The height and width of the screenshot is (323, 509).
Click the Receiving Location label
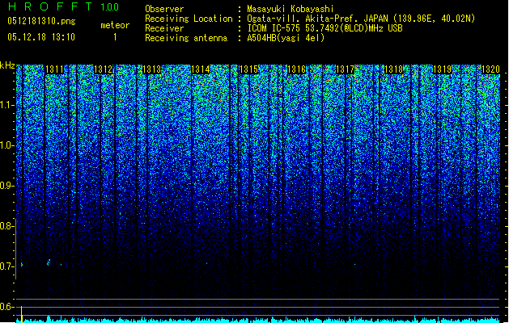189,19
